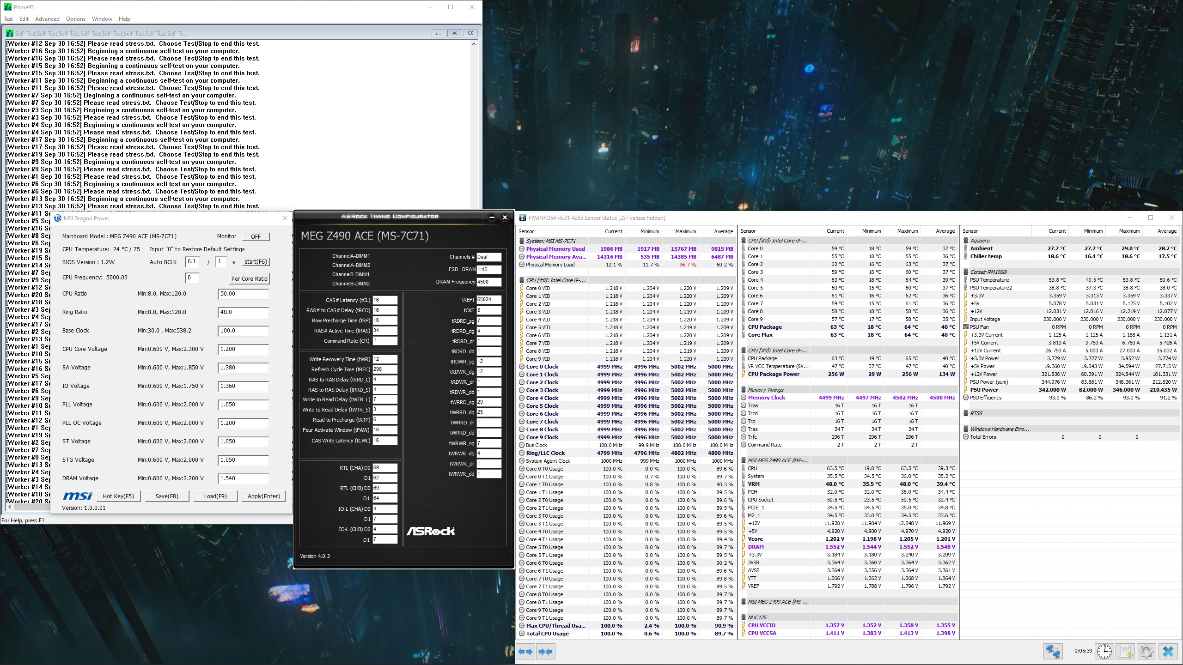Click the CAS# Latency (tCL) value field
Image resolution: width=1183 pixels, height=665 pixels.
(x=385, y=300)
